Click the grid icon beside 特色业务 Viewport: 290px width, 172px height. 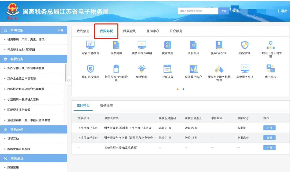(x=5, y=129)
